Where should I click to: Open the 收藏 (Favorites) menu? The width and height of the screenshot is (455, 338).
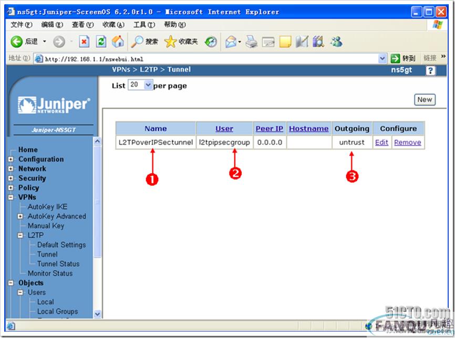[113, 25]
